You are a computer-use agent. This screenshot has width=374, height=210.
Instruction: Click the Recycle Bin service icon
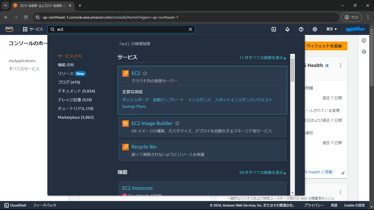coord(125,147)
